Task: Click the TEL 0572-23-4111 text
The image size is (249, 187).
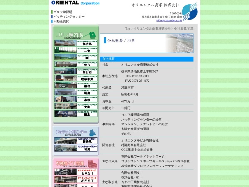Action: coord(137,76)
